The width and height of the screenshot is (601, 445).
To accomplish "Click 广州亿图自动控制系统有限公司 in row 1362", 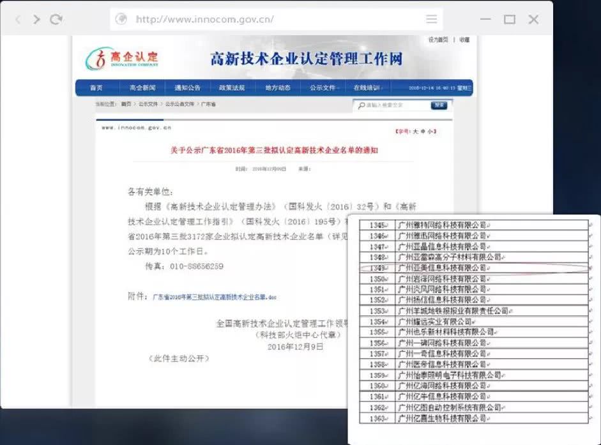I will [450, 407].
